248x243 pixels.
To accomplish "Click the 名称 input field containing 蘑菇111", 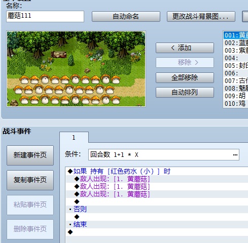I will [x=45, y=16].
